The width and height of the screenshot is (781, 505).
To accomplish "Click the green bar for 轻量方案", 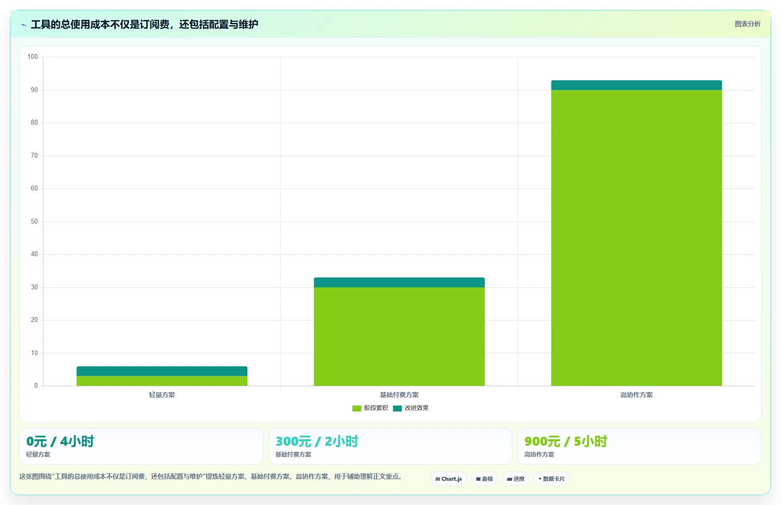I will pyautogui.click(x=162, y=381).
